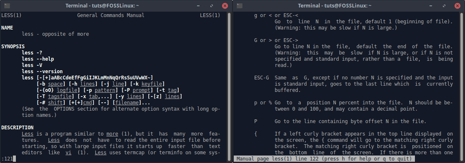Click '(Warning: this may be slow if N is large.)'

coord(336,28)
